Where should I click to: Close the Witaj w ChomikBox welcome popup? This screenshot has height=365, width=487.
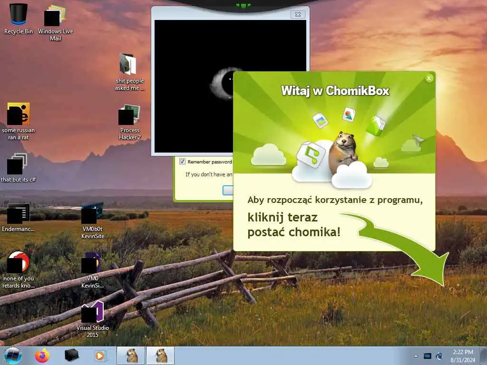click(x=429, y=78)
